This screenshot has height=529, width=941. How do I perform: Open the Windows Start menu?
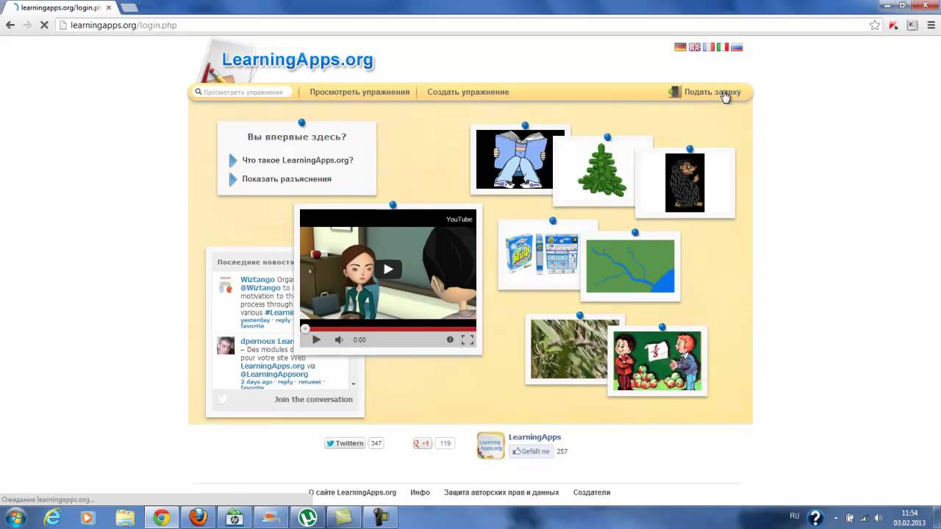point(15,517)
